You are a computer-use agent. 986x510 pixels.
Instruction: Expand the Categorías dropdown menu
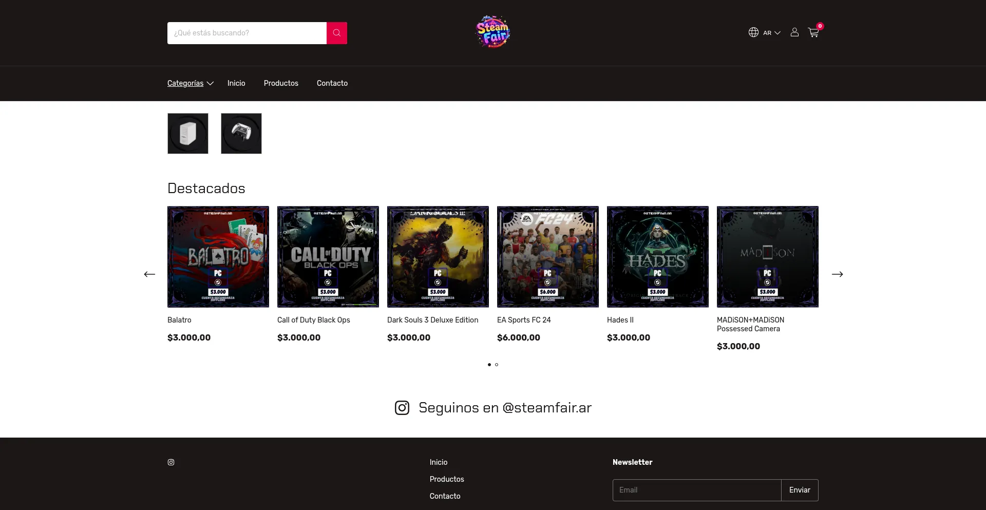coord(191,83)
